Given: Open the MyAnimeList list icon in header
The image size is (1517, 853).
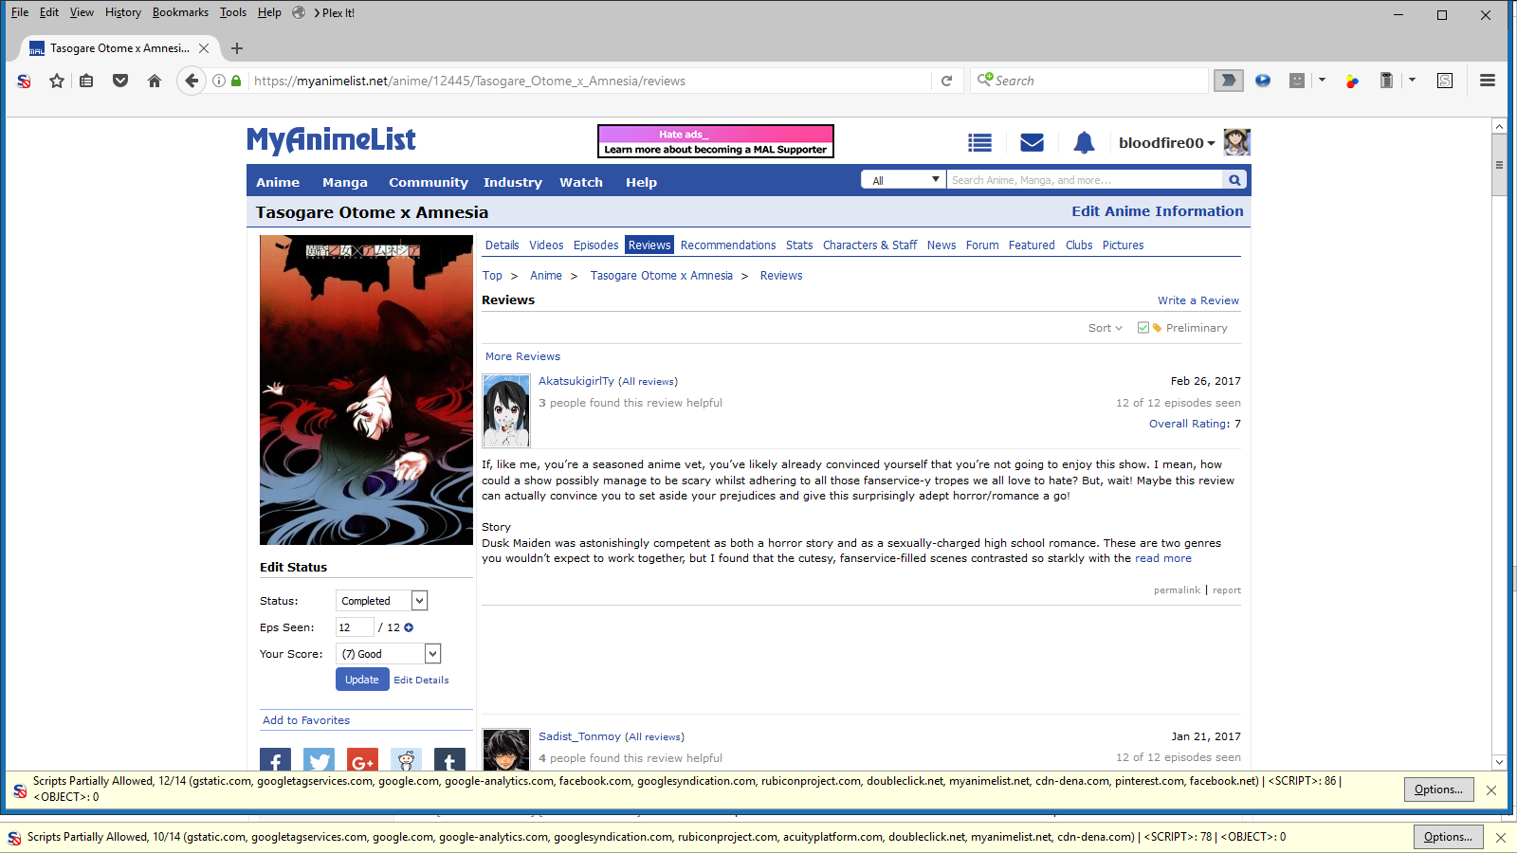Looking at the screenshot, I should point(979,143).
